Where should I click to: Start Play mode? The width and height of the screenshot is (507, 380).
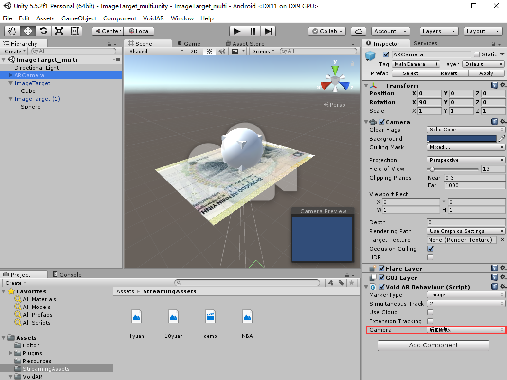click(x=236, y=31)
